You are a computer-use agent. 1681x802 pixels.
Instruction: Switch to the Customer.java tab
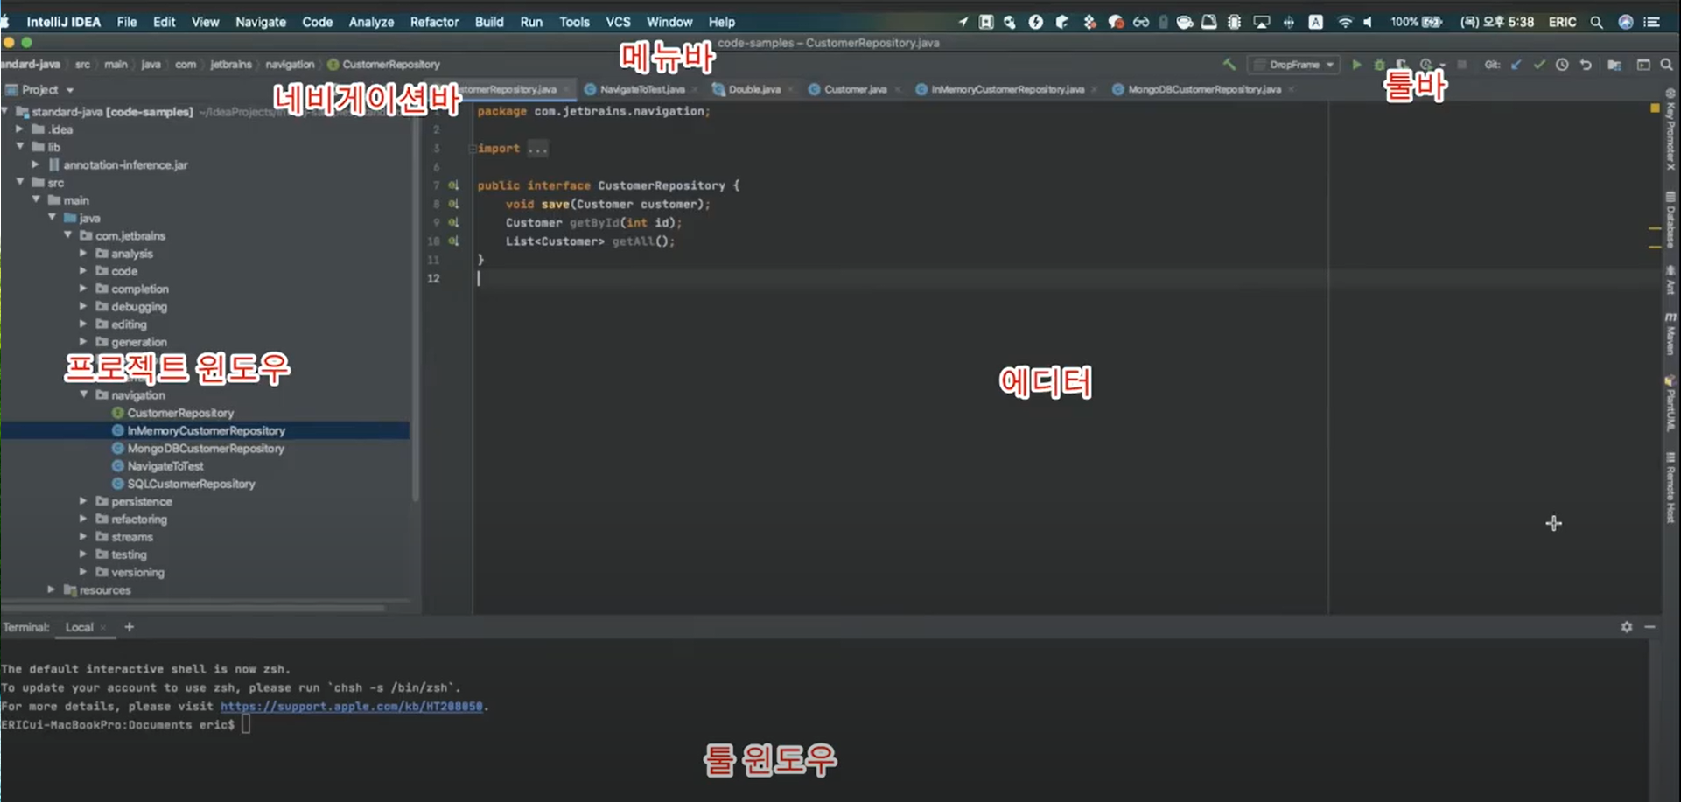pyautogui.click(x=854, y=89)
